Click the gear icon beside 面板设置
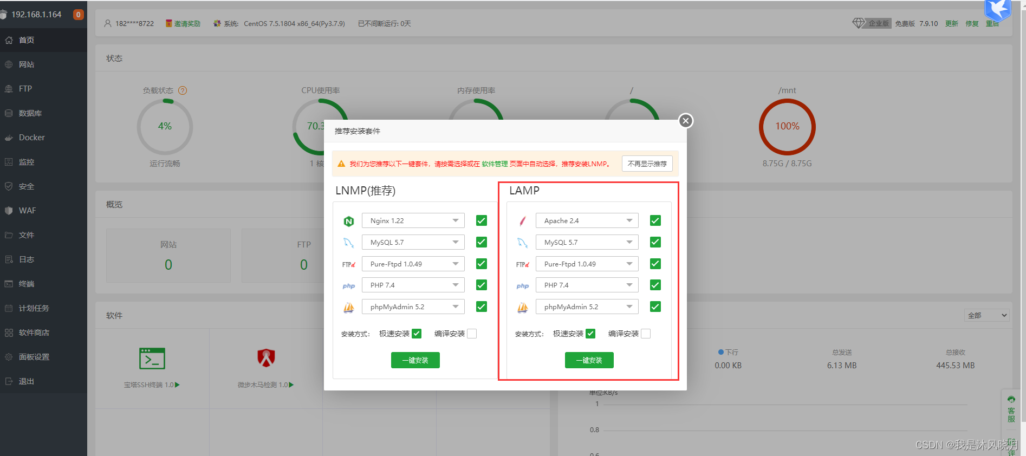The image size is (1026, 456). pos(9,357)
